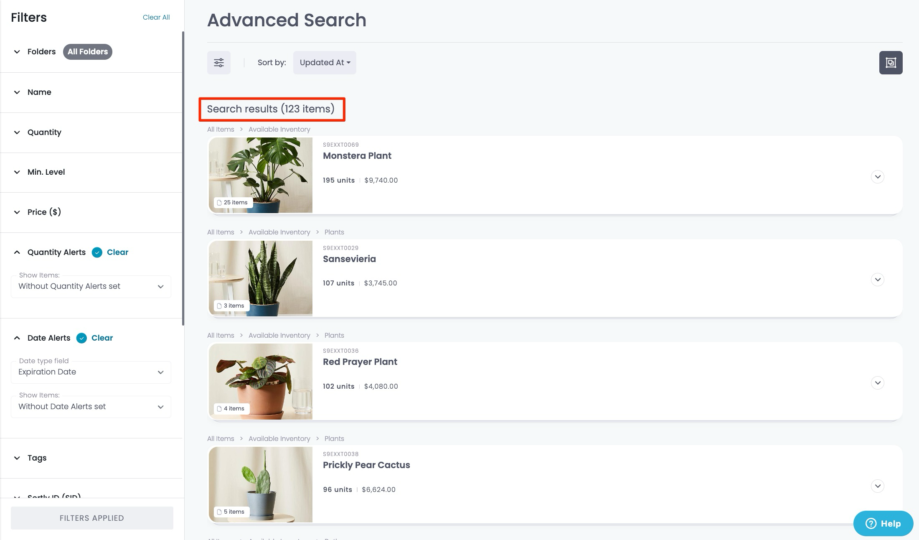Expand the Tags filter section
The image size is (919, 540).
pyautogui.click(x=37, y=458)
